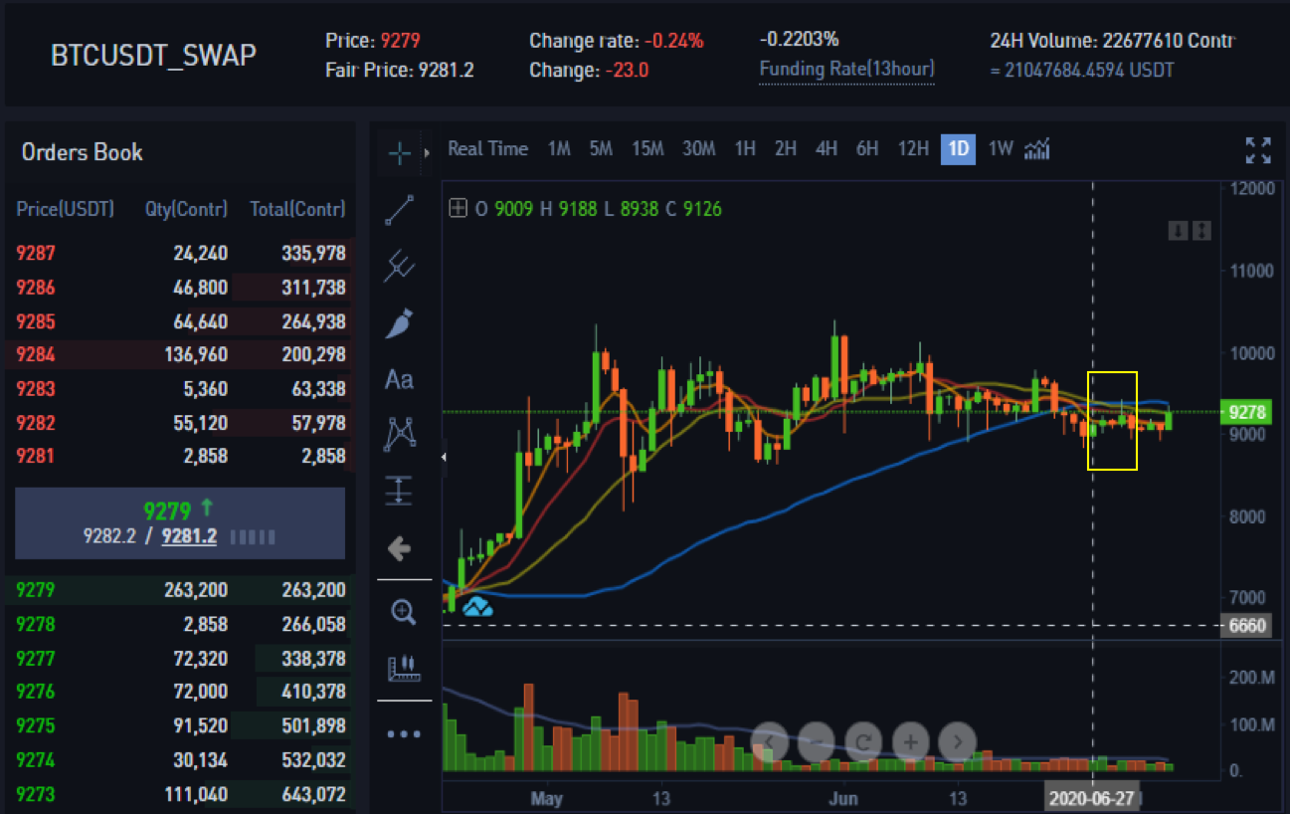Expand the OHLC legend plus box
This screenshot has height=814, width=1290.
click(x=458, y=209)
